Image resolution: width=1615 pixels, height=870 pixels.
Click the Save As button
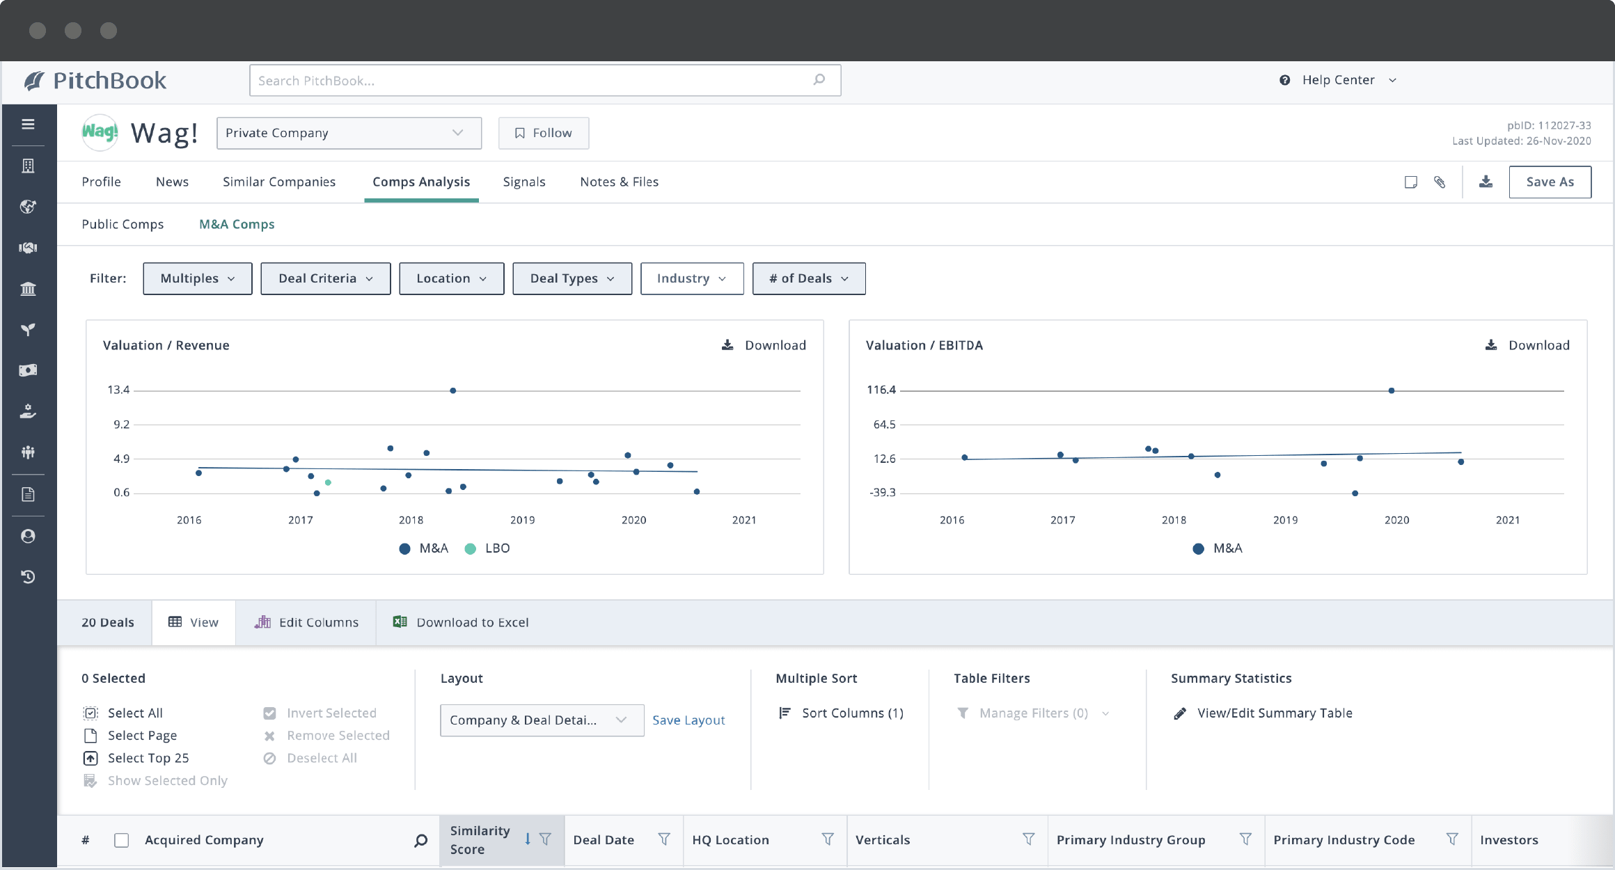point(1550,182)
